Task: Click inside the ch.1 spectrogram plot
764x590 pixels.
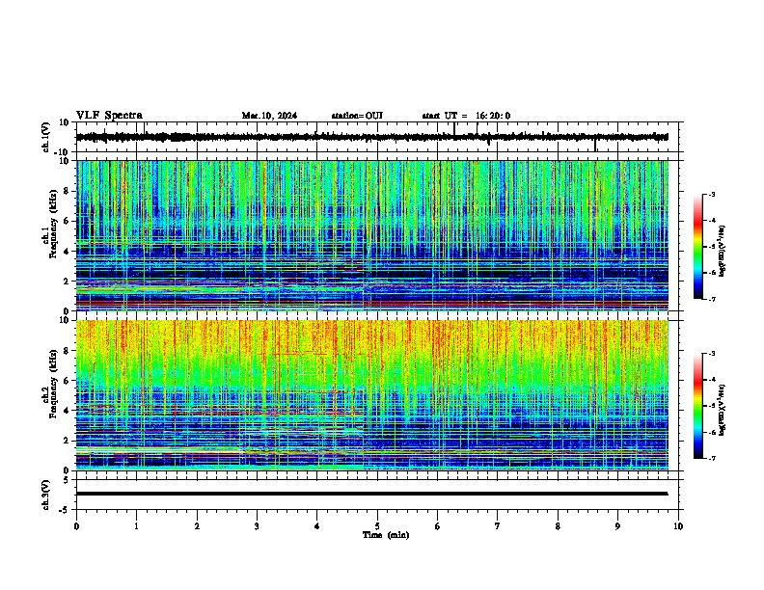Action: click(372, 235)
